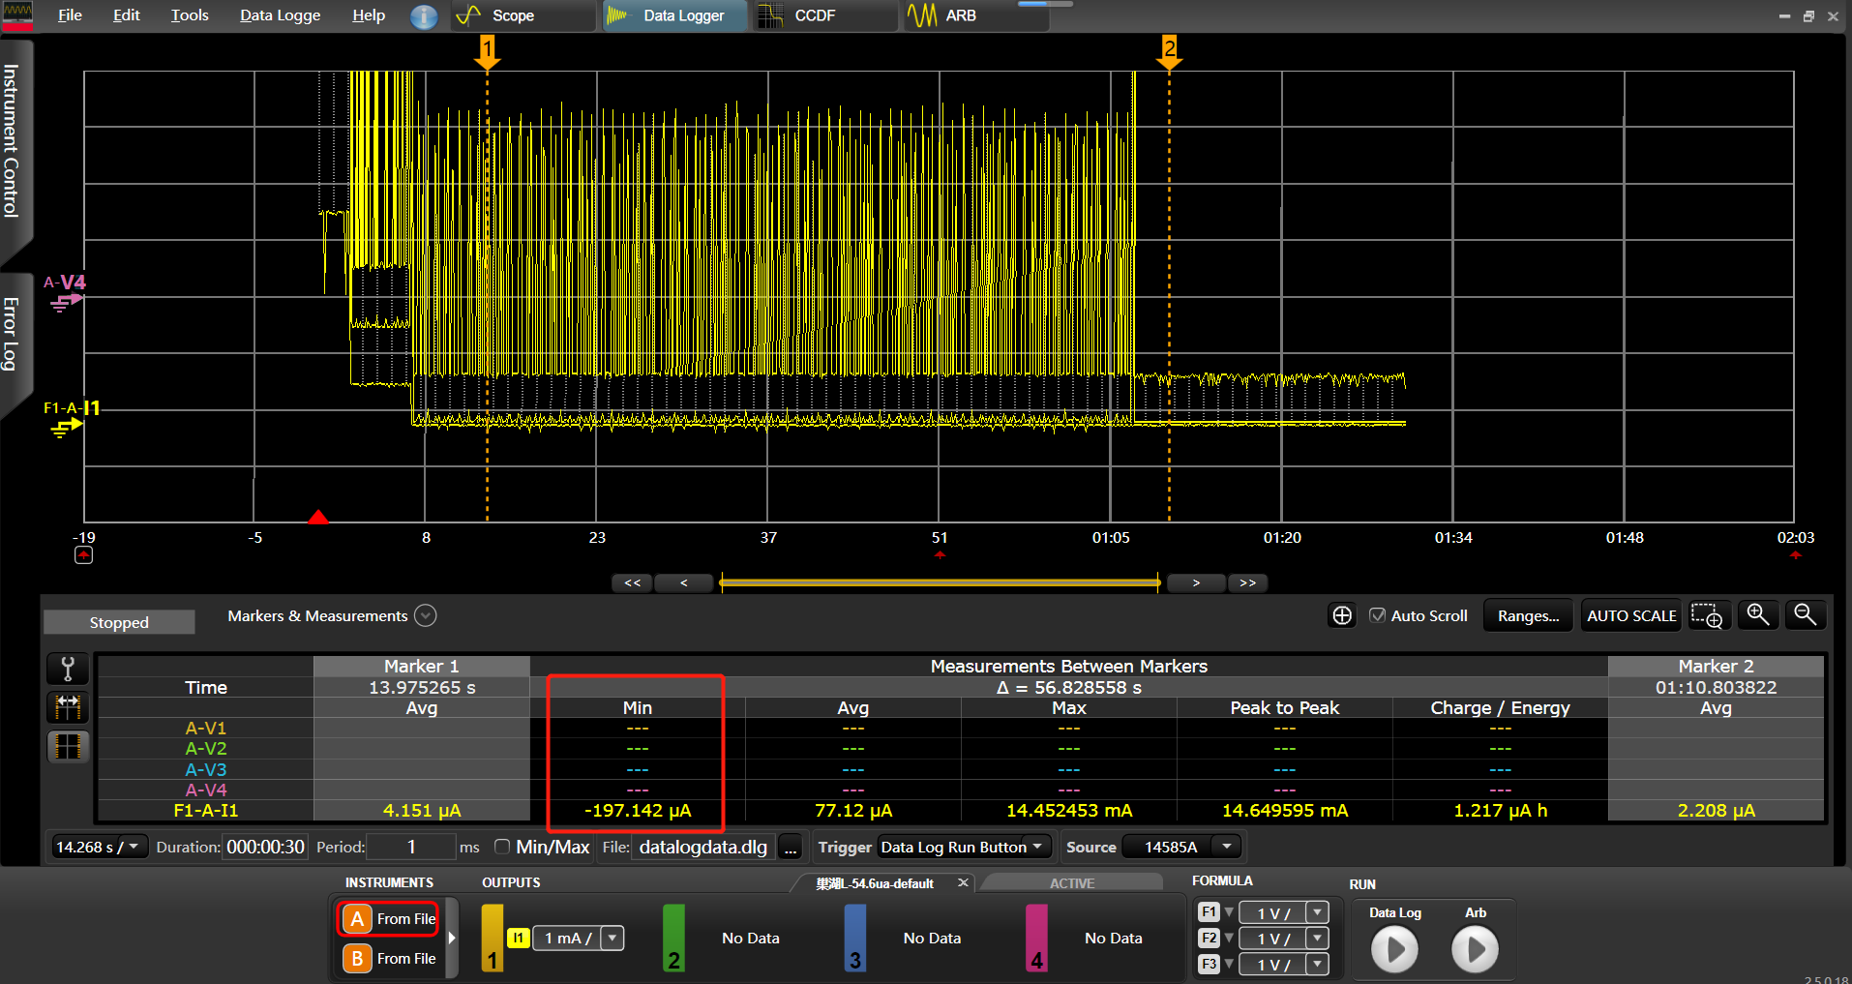Click the yellow timeline scroll bar
Image resolution: width=1852 pixels, height=984 pixels.
click(939, 582)
